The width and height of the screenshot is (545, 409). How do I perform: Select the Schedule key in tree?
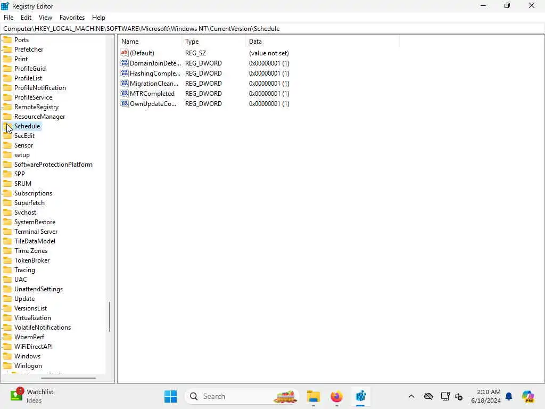click(27, 126)
